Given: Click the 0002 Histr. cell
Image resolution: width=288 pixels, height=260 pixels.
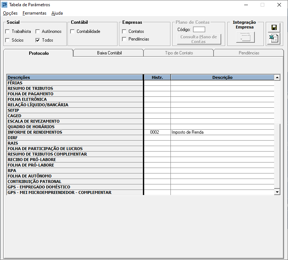Looking at the screenshot, I should [157, 132].
